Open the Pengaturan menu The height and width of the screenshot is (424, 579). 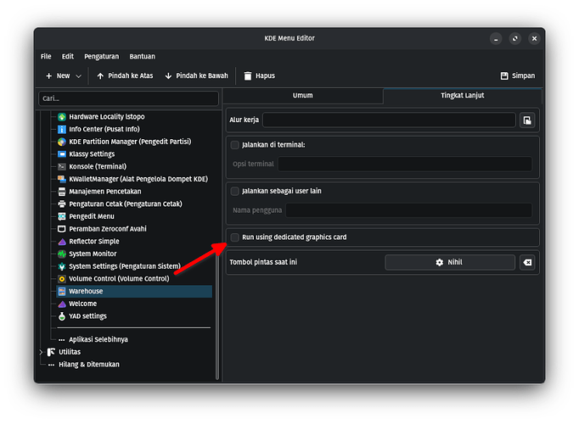tap(102, 57)
